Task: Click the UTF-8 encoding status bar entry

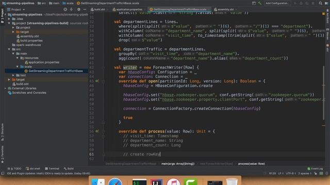Action: pyautogui.click(x=291, y=174)
